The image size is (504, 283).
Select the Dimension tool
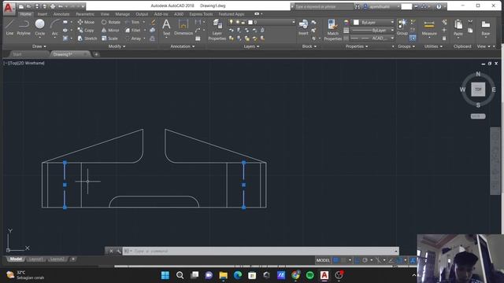(x=183, y=27)
